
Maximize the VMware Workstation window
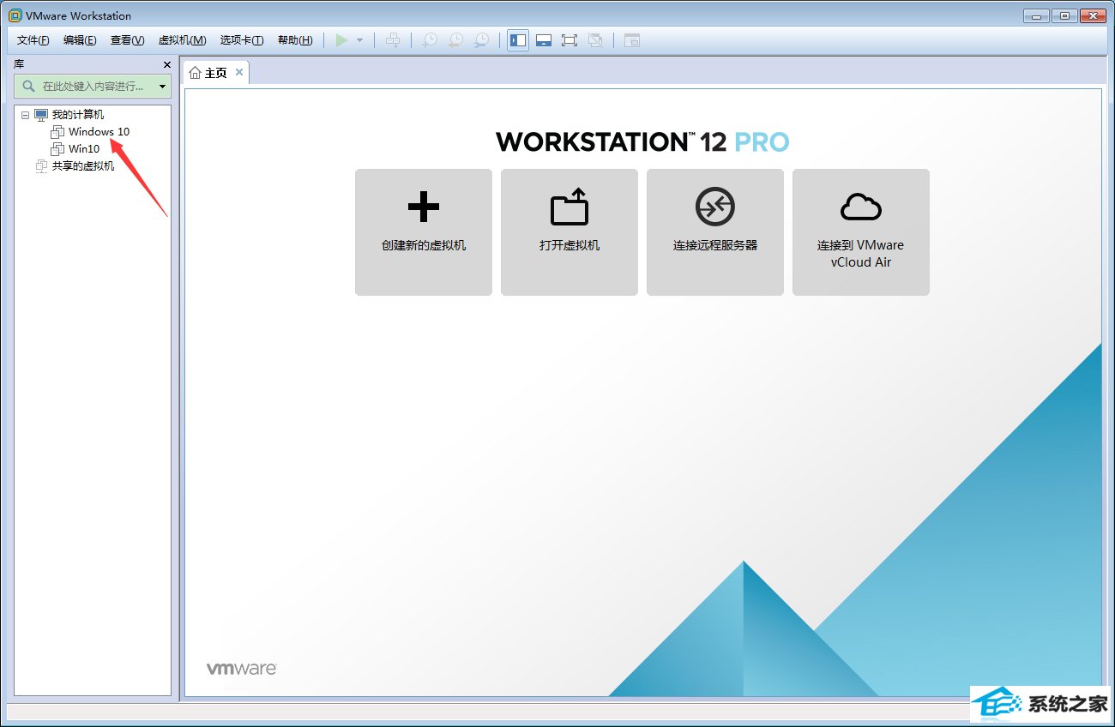[1064, 15]
